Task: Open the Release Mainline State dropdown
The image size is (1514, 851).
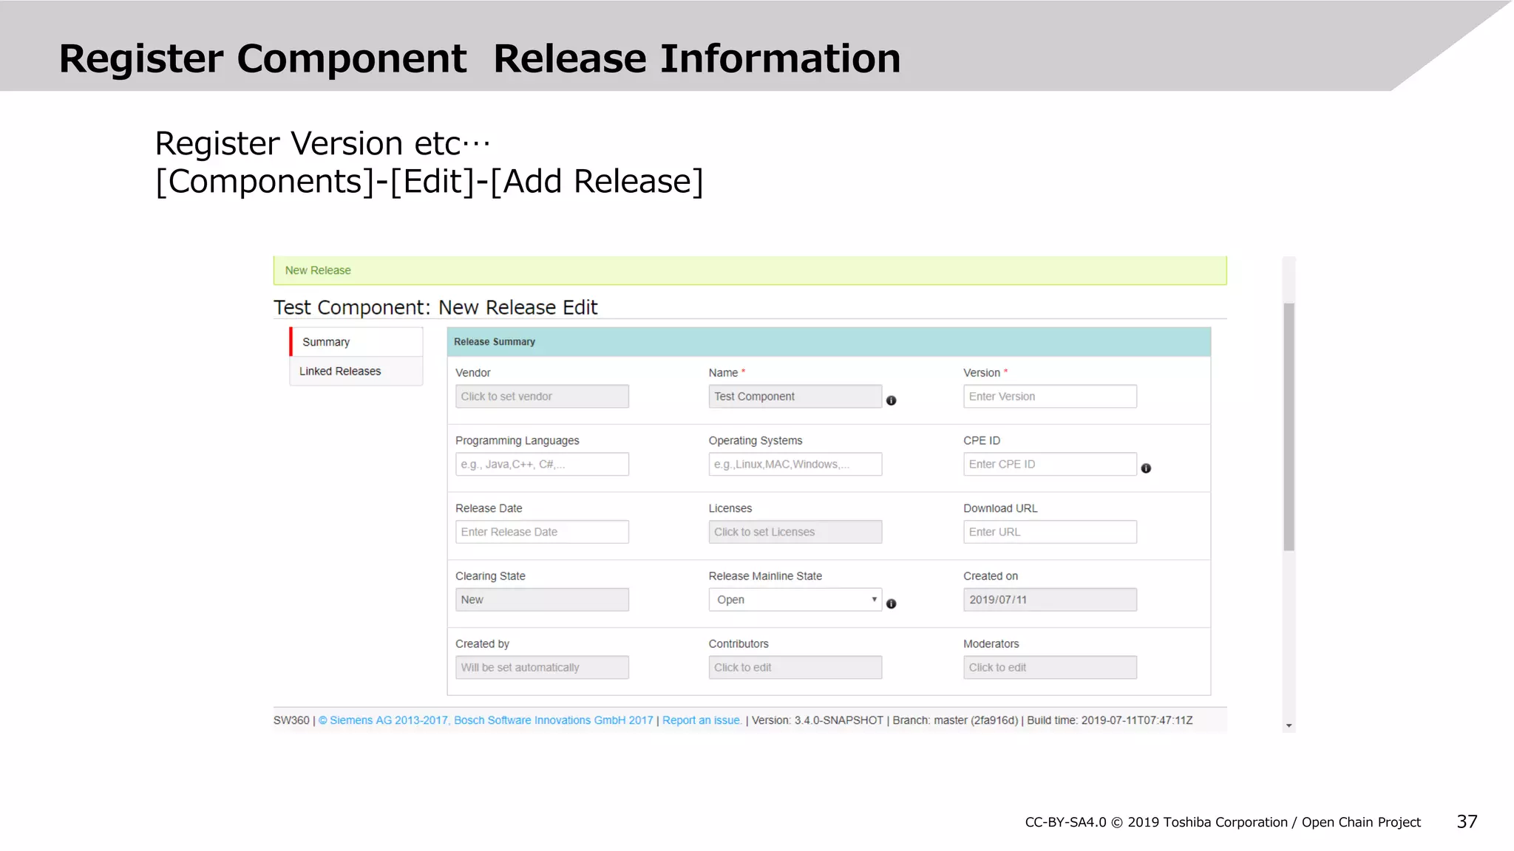Action: click(x=795, y=600)
